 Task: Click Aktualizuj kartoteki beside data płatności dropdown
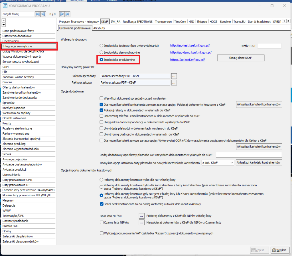click(x=259, y=162)
